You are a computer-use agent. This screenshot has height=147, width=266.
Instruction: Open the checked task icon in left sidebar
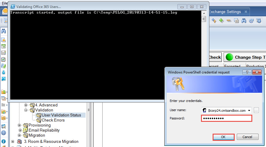(x=3, y=59)
